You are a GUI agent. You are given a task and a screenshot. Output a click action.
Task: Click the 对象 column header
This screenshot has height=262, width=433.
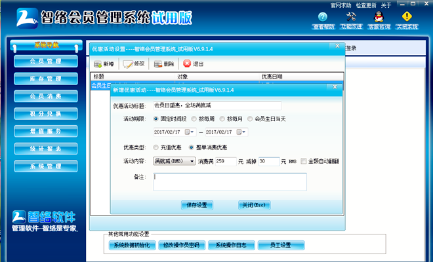(x=217, y=77)
